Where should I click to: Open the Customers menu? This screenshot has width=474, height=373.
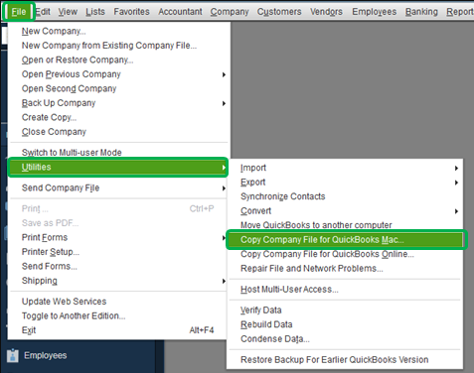point(279,12)
